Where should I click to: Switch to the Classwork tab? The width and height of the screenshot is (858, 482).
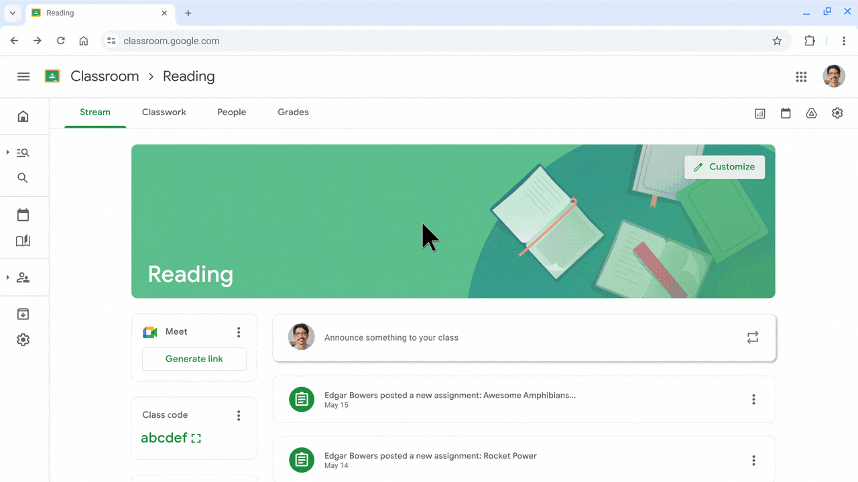pyautogui.click(x=164, y=112)
